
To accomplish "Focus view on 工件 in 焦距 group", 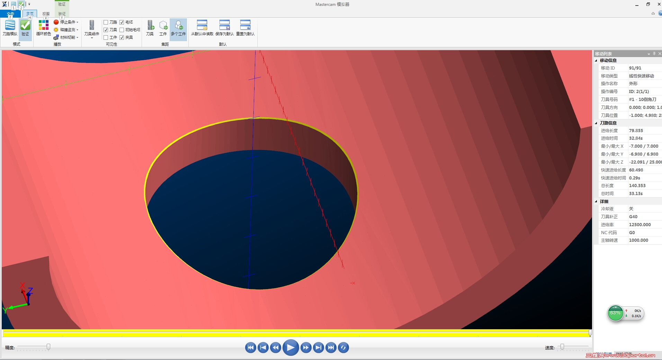I will click(x=163, y=28).
